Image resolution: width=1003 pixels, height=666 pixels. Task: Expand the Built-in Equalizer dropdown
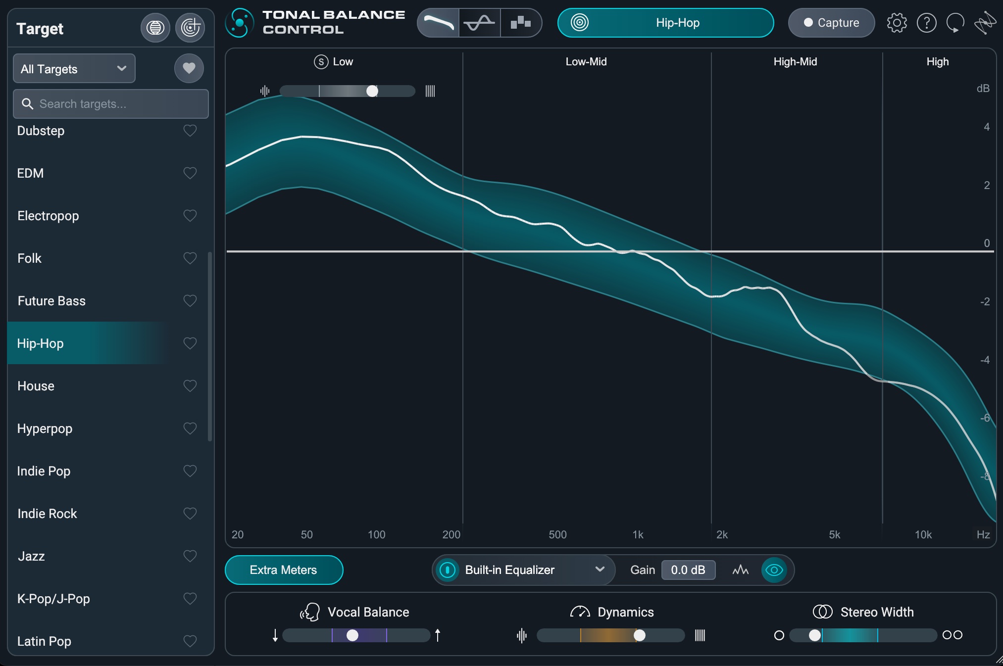pos(600,570)
